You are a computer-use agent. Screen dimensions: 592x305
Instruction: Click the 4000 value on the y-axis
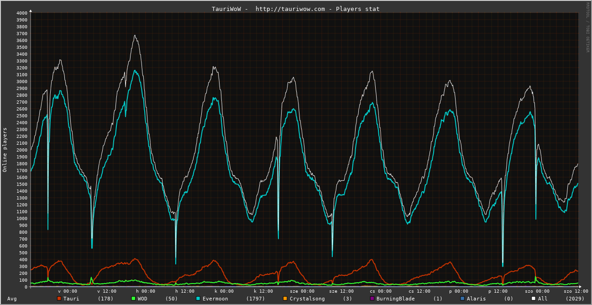(x=22, y=13)
